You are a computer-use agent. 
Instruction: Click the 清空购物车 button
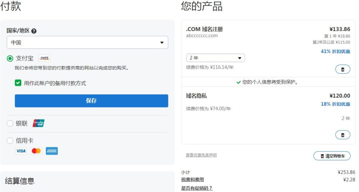(x=332, y=156)
